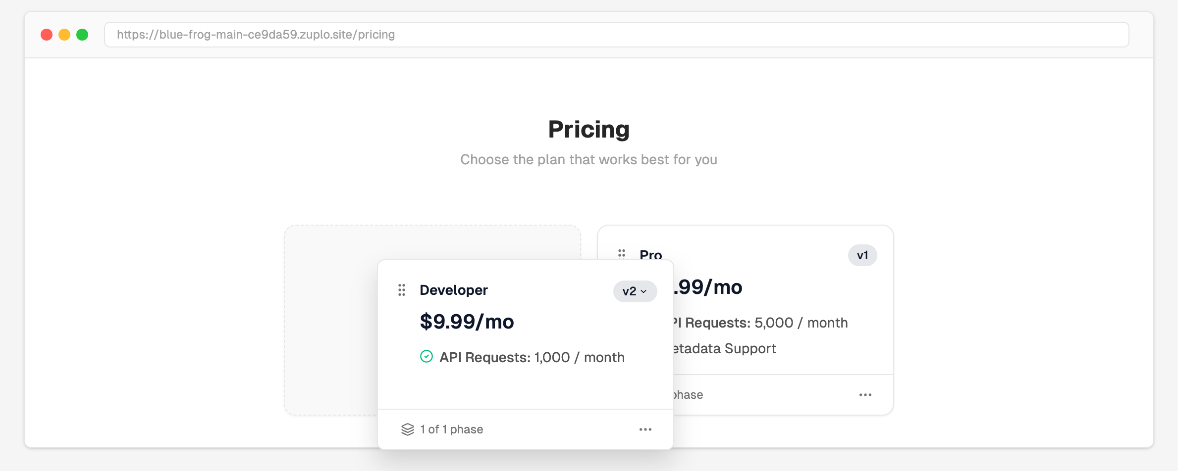Click the Pro plan title
Image resolution: width=1178 pixels, height=471 pixels.
coord(651,255)
